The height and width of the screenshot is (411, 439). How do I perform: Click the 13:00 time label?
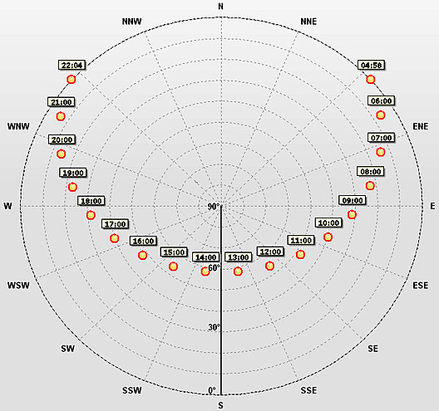pos(239,257)
